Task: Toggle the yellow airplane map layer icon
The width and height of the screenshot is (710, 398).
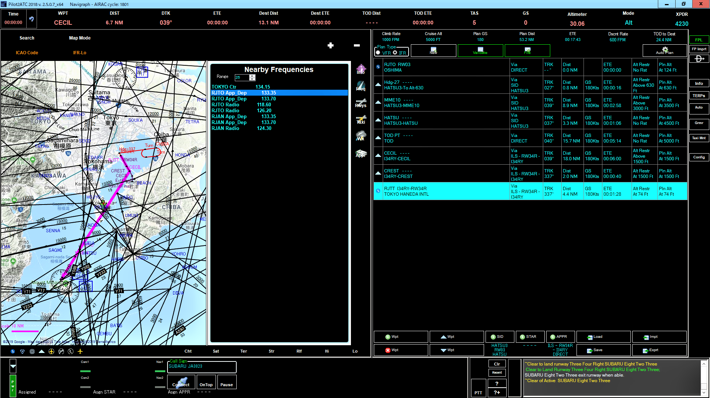Action: (80, 351)
